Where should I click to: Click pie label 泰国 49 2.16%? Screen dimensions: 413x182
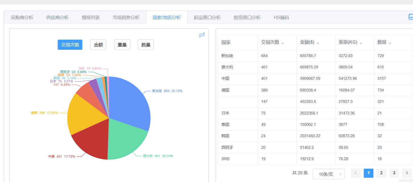tap(65, 78)
